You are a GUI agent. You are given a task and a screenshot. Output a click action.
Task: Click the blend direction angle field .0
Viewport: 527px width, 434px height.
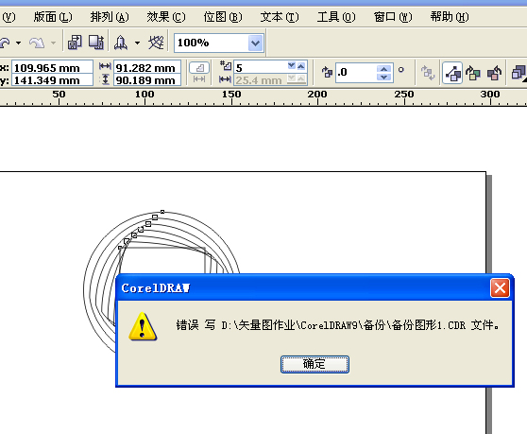pyautogui.click(x=356, y=72)
